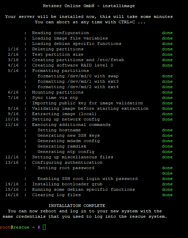Click the 'Generating ramdisk' line
This screenshot has height=238, width=188.
coord(62,146)
